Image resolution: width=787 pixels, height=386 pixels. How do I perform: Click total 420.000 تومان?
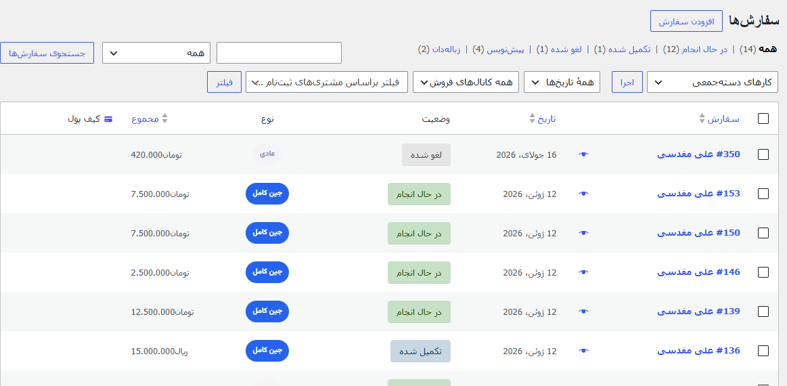point(156,155)
